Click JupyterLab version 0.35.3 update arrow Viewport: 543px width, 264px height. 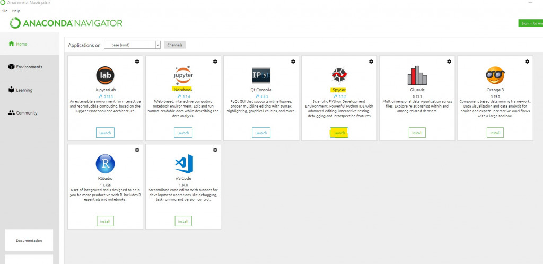(100, 96)
